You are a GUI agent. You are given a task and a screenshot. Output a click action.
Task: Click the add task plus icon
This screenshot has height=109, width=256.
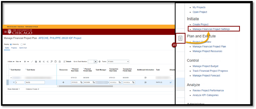(x=25, y=62)
